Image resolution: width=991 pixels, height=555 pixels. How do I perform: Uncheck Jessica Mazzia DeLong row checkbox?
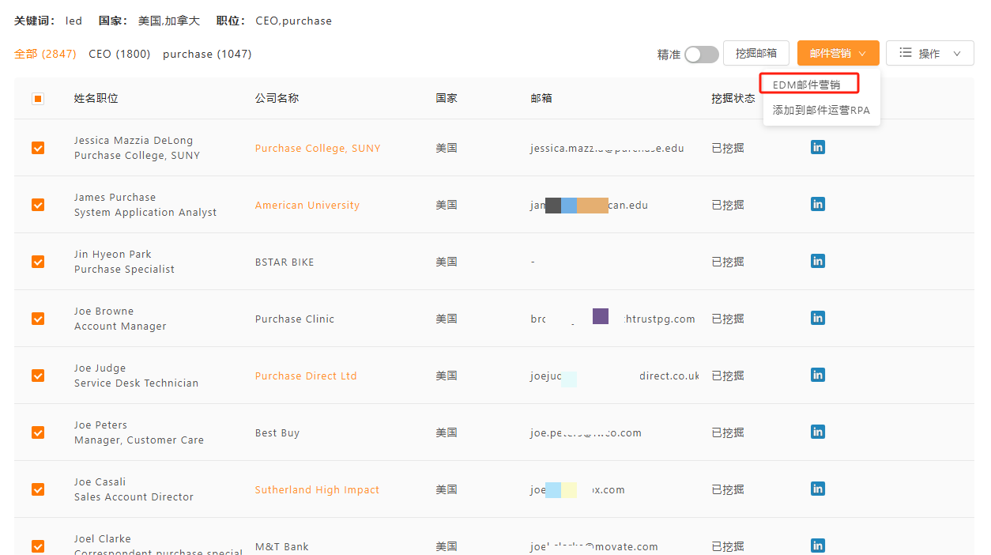pos(38,148)
